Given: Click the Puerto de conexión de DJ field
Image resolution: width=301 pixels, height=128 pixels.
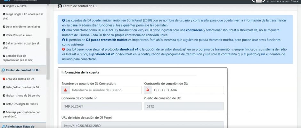Looking at the screenshot, I should [x=184, y=106].
